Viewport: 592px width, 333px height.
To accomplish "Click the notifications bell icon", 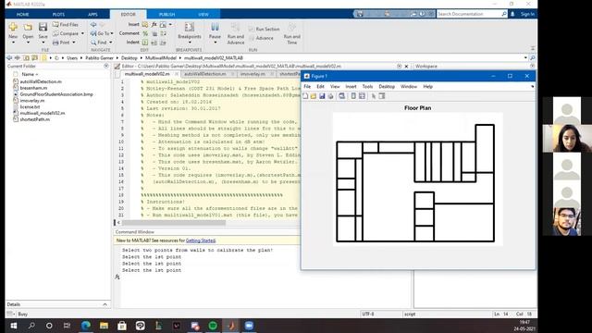I will click(x=512, y=14).
